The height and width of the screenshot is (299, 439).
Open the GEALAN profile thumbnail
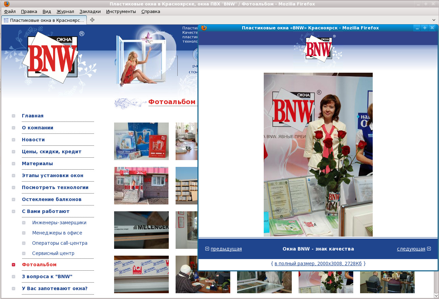(141, 274)
